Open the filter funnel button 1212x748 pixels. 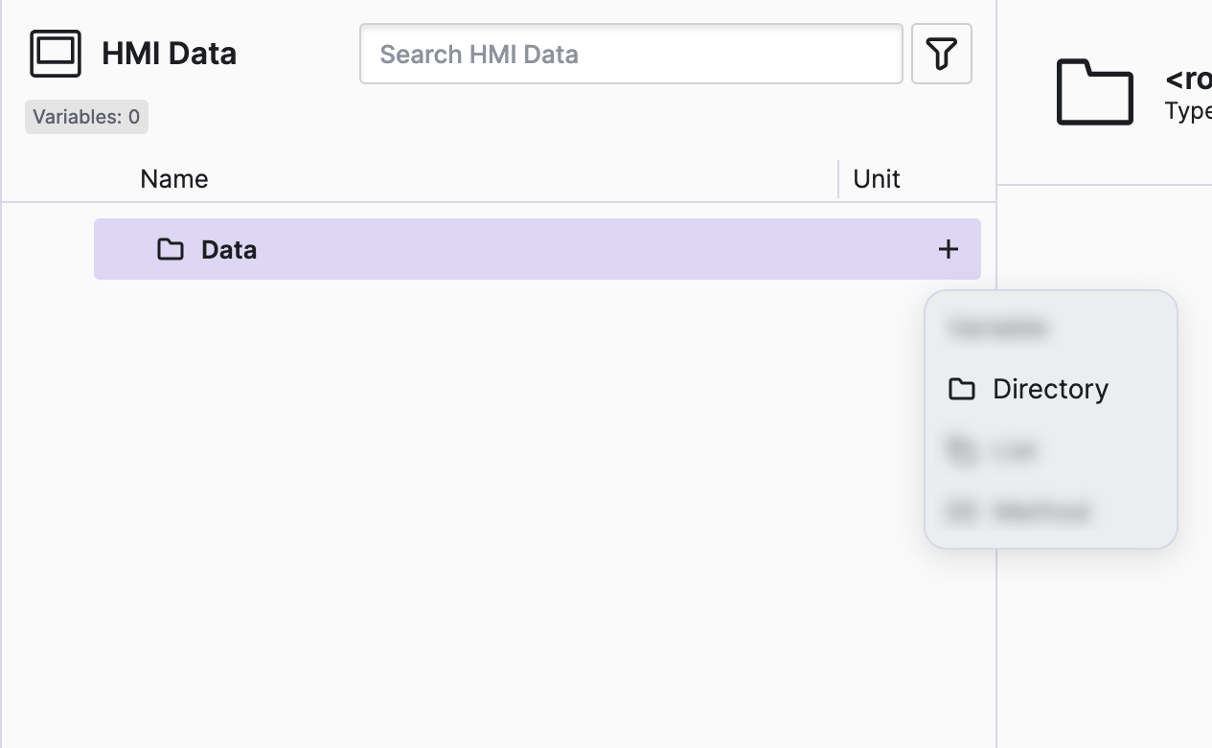[941, 54]
